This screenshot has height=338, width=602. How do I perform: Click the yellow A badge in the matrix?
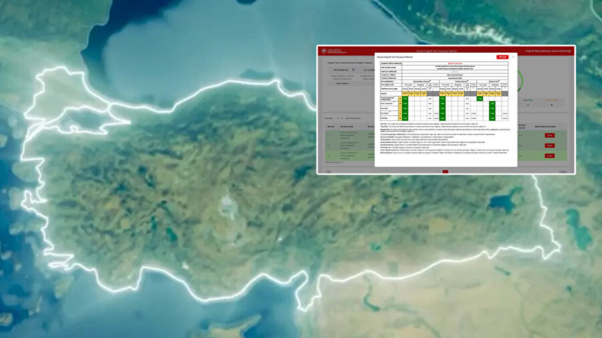[x=400, y=99]
